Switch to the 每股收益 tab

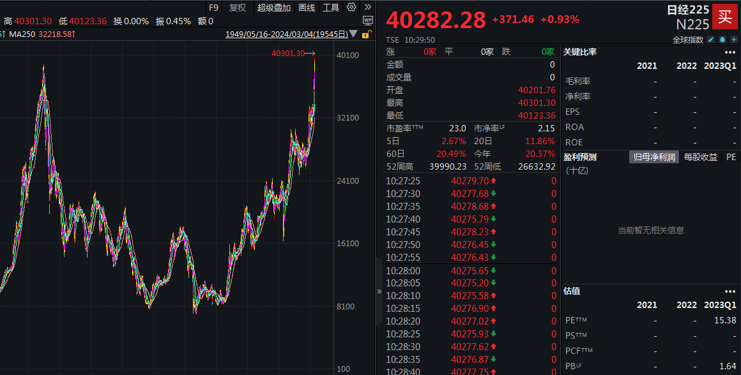[700, 157]
